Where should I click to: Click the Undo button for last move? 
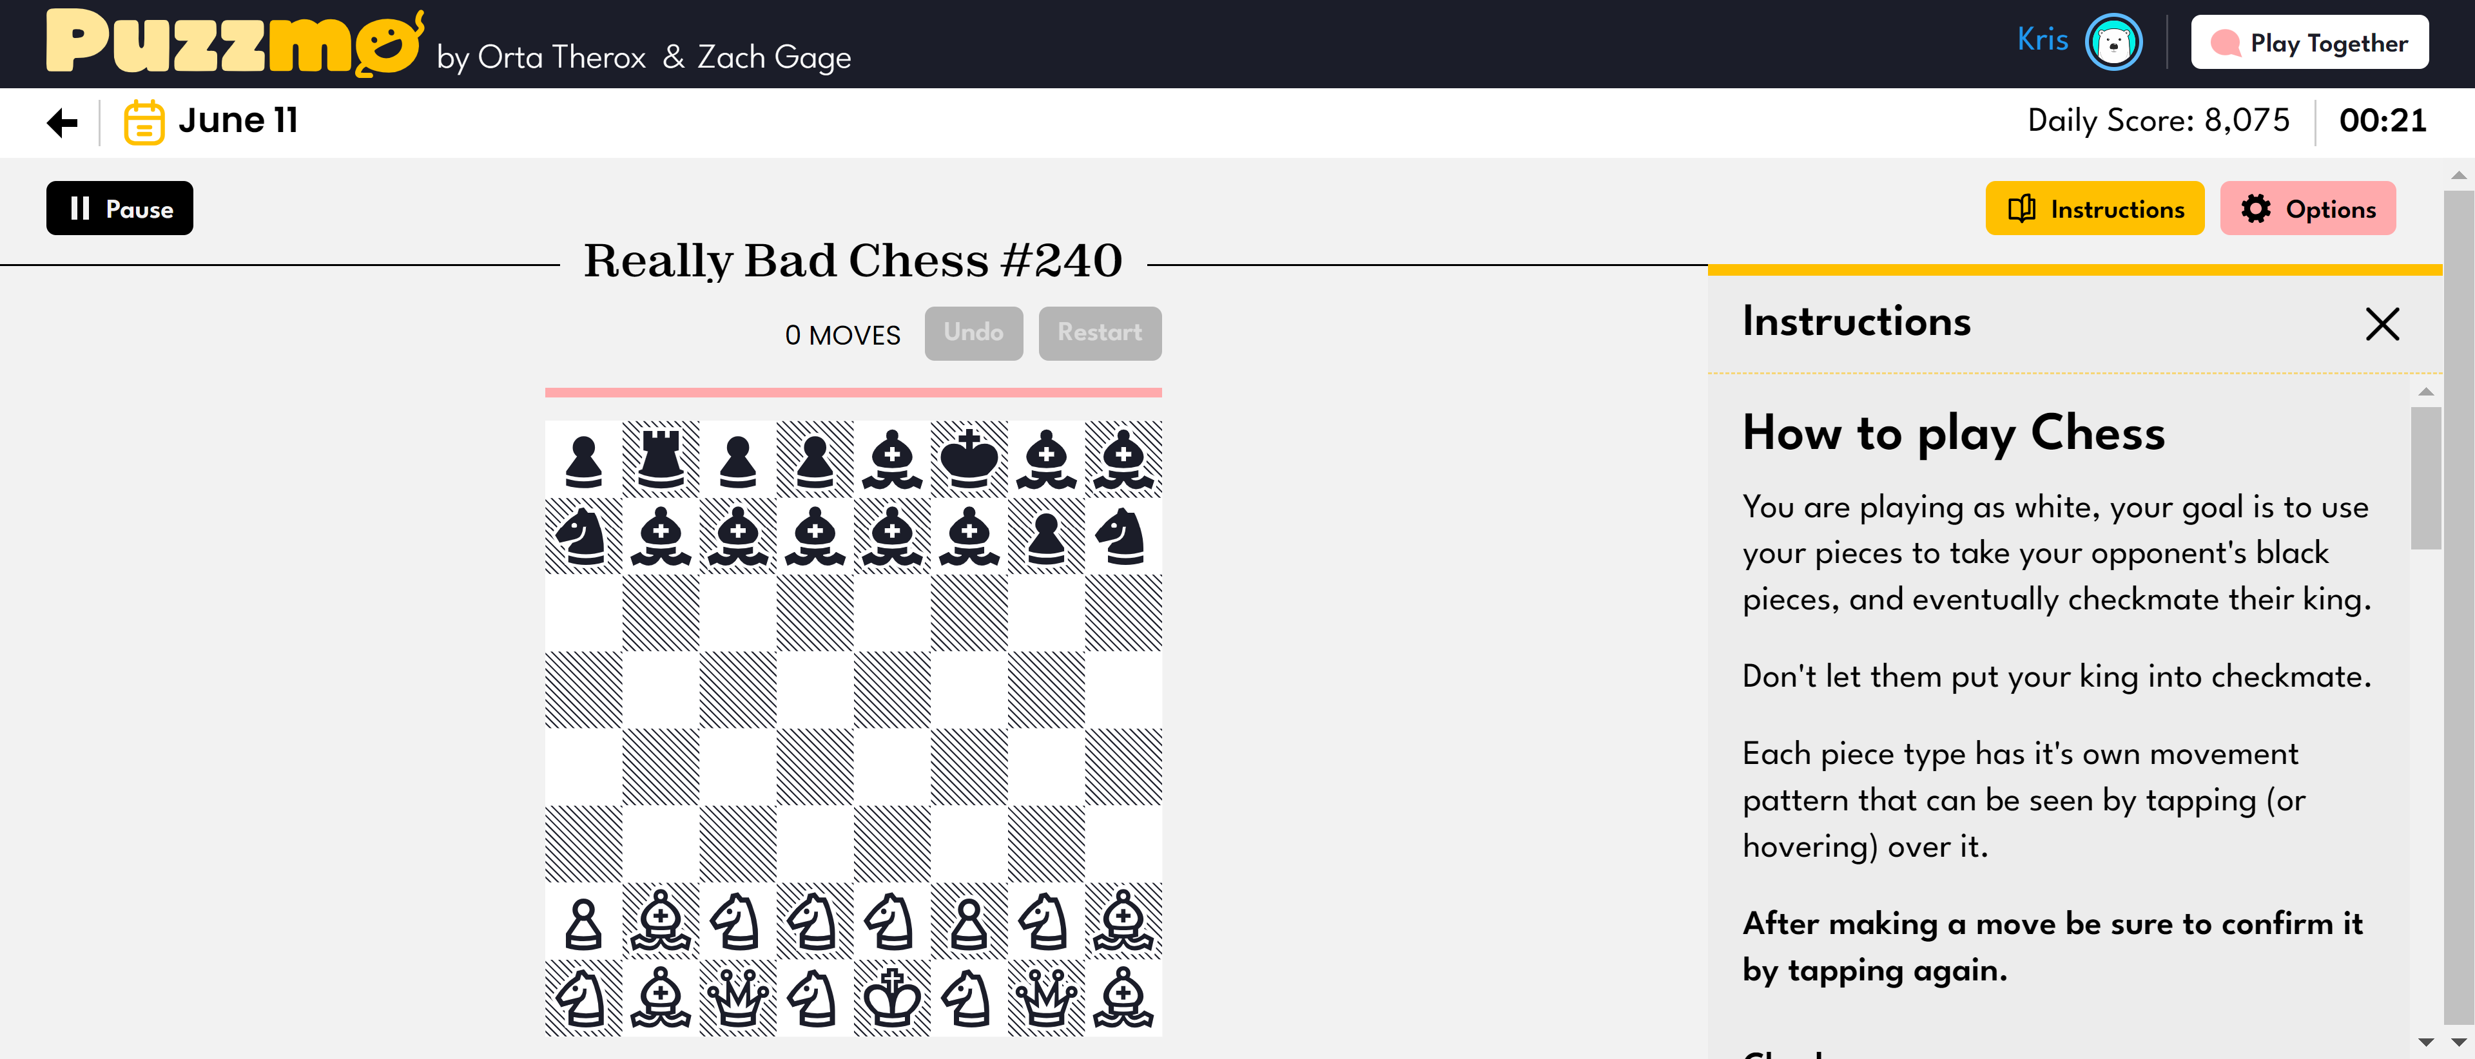pos(974,332)
